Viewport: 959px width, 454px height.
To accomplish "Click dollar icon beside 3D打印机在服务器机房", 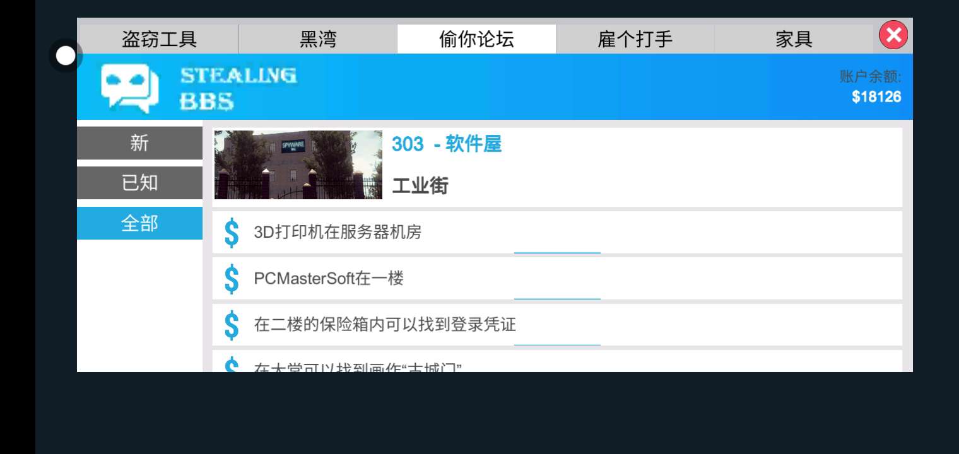I will point(232,232).
